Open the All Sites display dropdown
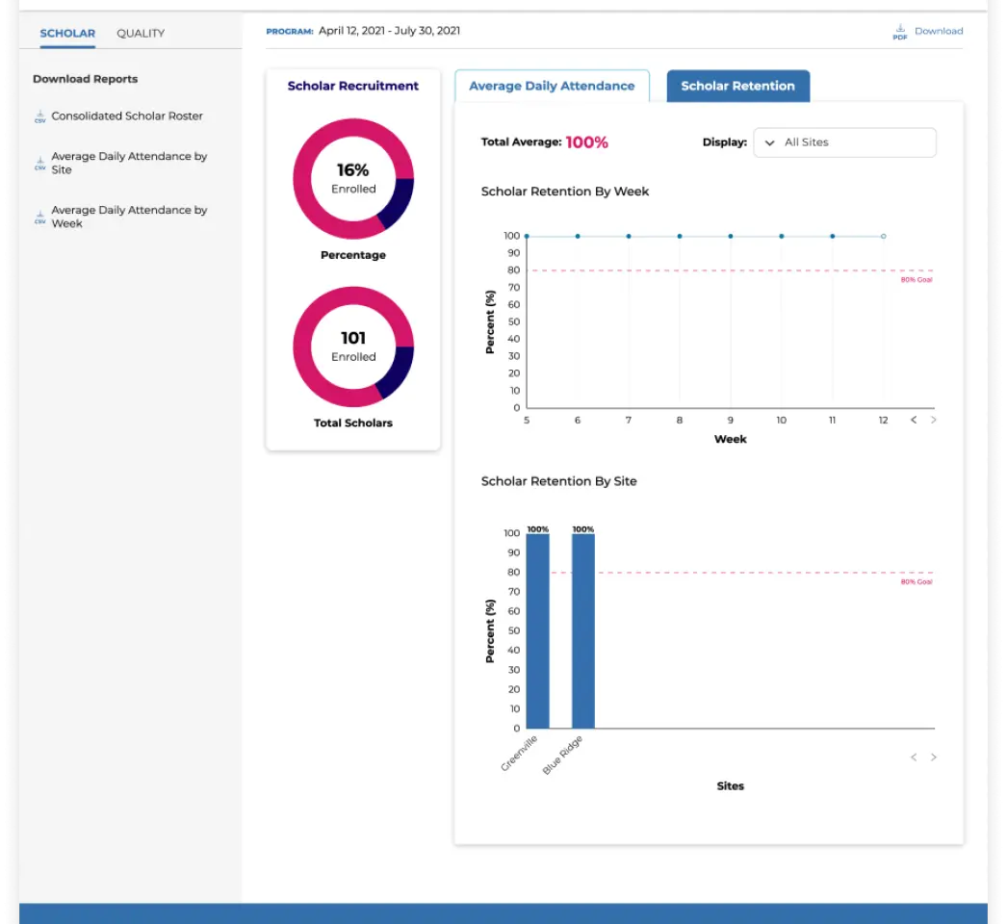 click(843, 142)
